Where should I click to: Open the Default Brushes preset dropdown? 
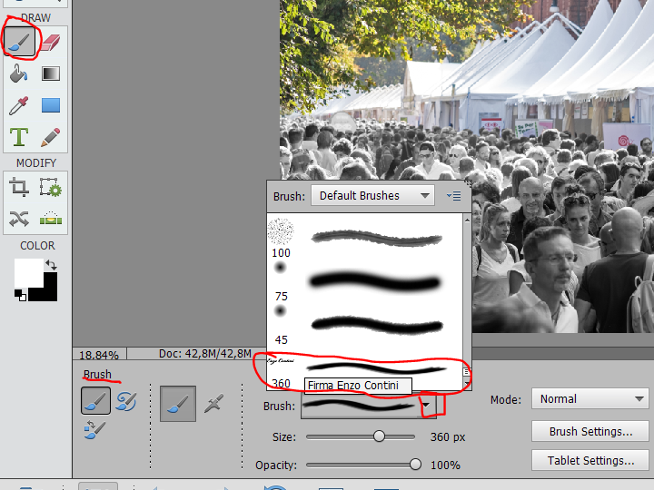point(372,195)
